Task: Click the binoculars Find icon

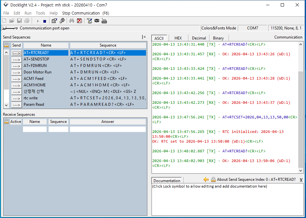Action: 72,21
